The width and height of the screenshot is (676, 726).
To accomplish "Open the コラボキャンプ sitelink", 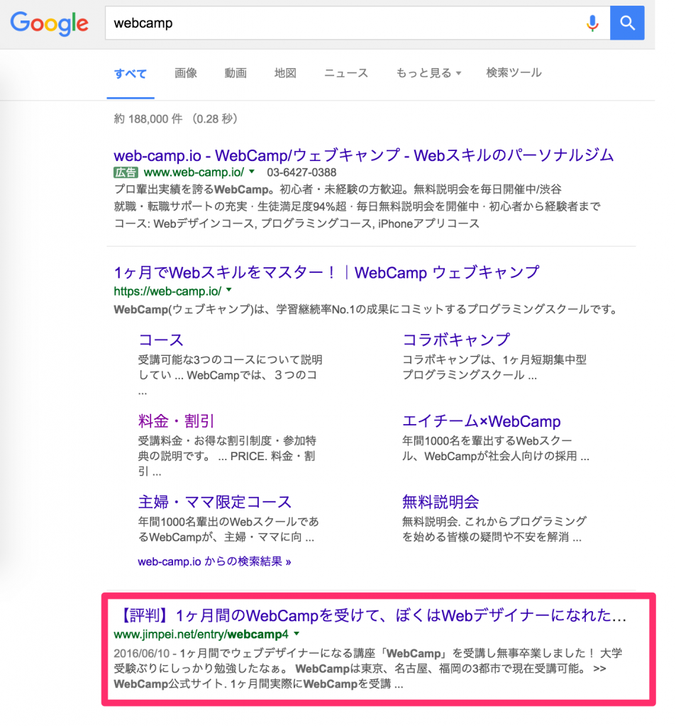I will 456,340.
